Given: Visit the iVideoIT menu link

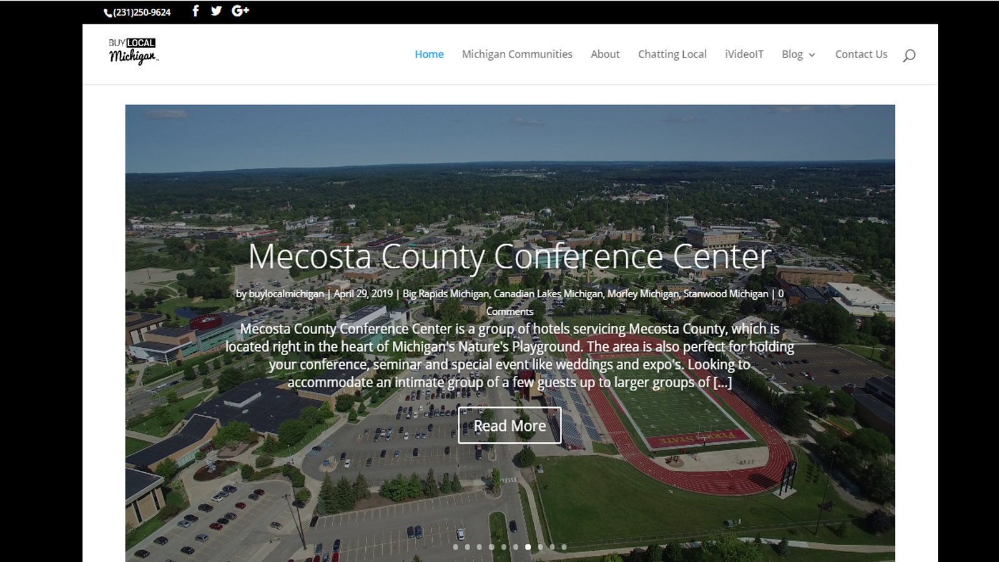Looking at the screenshot, I should (744, 54).
